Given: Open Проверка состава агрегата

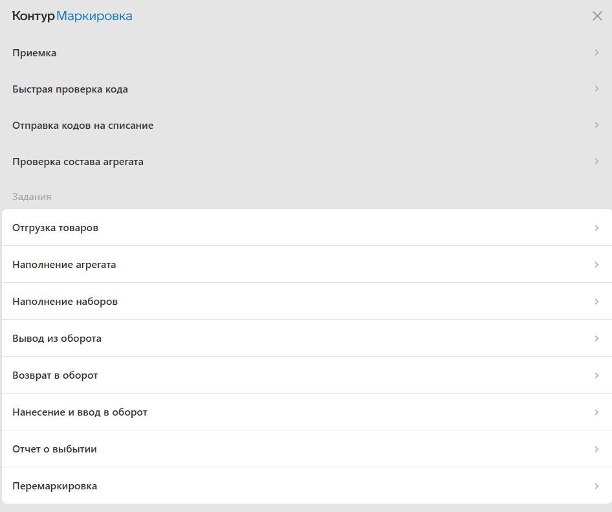Looking at the screenshot, I should coord(306,162).
